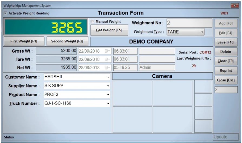Click the Status label in status bar

[9, 137]
